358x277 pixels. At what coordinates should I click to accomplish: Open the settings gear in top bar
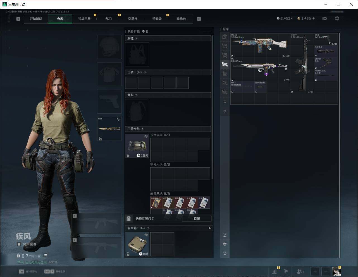[x=337, y=18]
